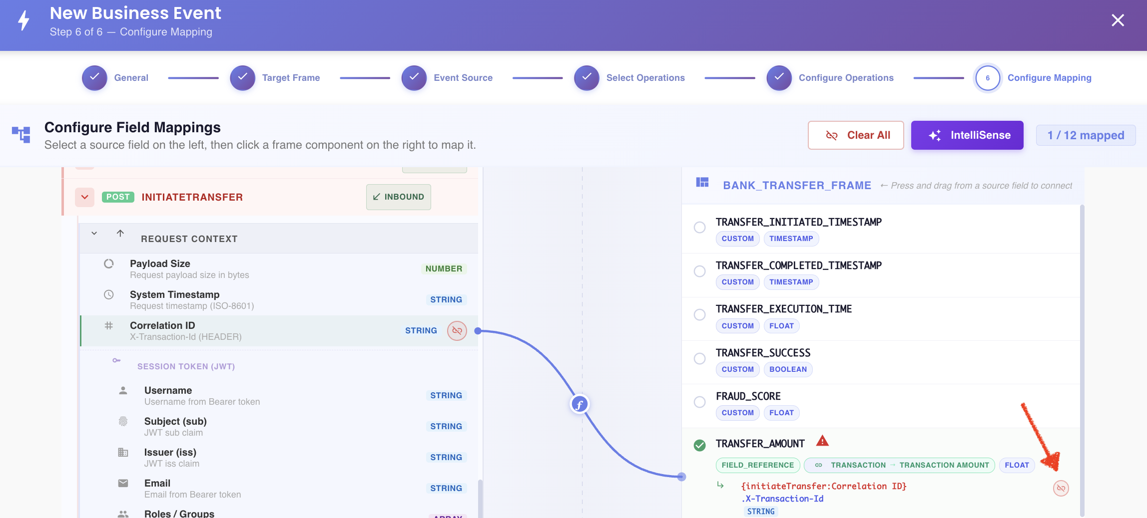Select TRANSFER_INITIATED_TIMESTAMP radio circle
This screenshot has height=518, width=1147.
[x=699, y=227]
